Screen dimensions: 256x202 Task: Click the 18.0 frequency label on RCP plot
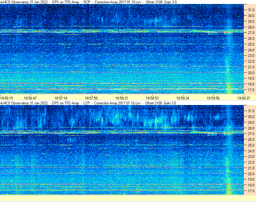pyautogui.click(x=251, y=84)
